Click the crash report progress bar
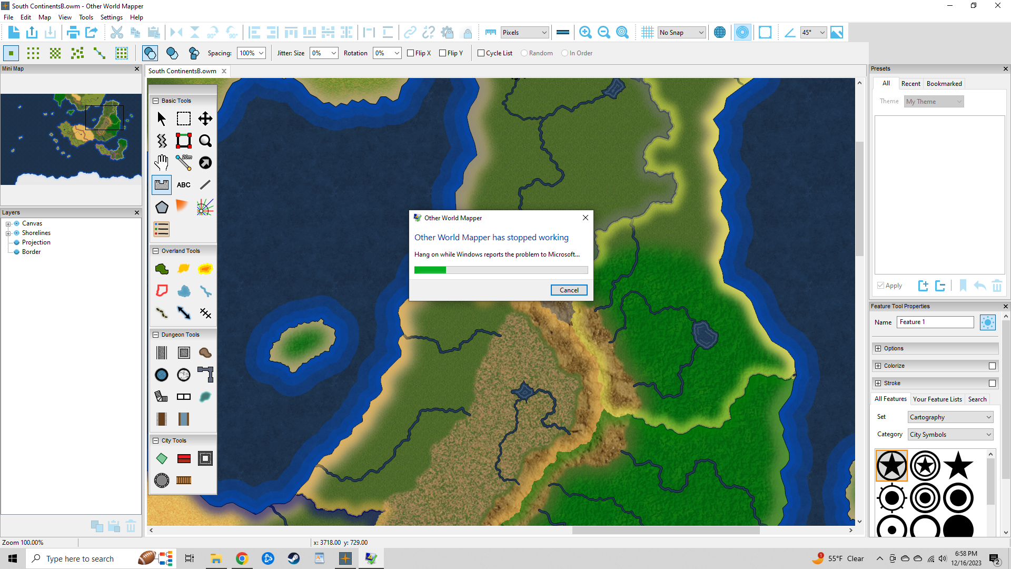Screen dimensions: 1011x569 [x=501, y=270]
